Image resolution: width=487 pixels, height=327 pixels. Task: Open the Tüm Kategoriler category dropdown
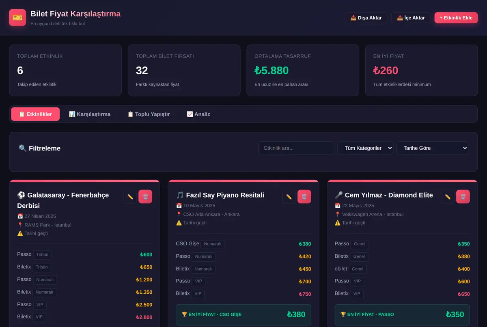365,148
